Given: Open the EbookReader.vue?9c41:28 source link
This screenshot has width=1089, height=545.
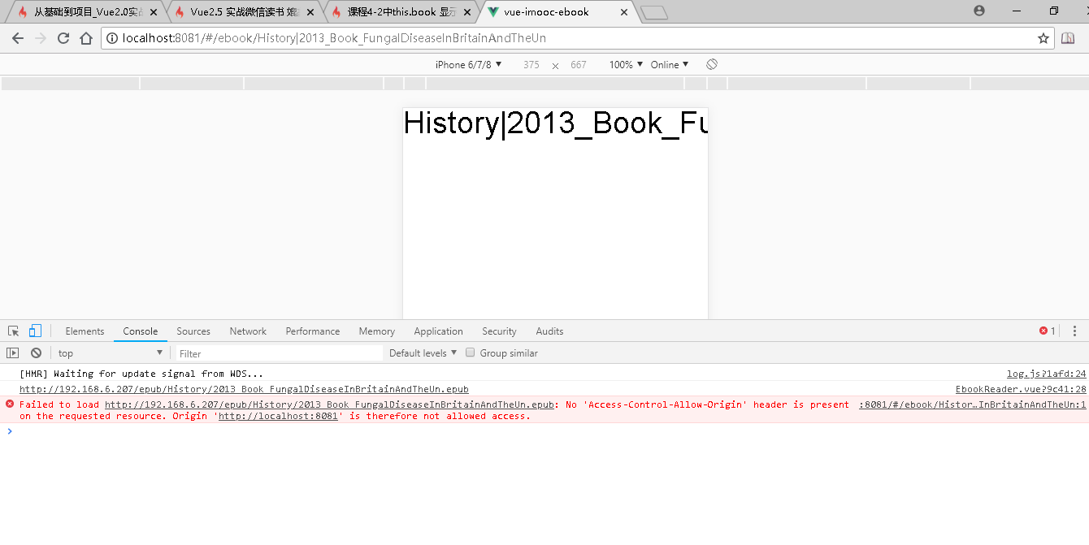Looking at the screenshot, I should 1021,389.
